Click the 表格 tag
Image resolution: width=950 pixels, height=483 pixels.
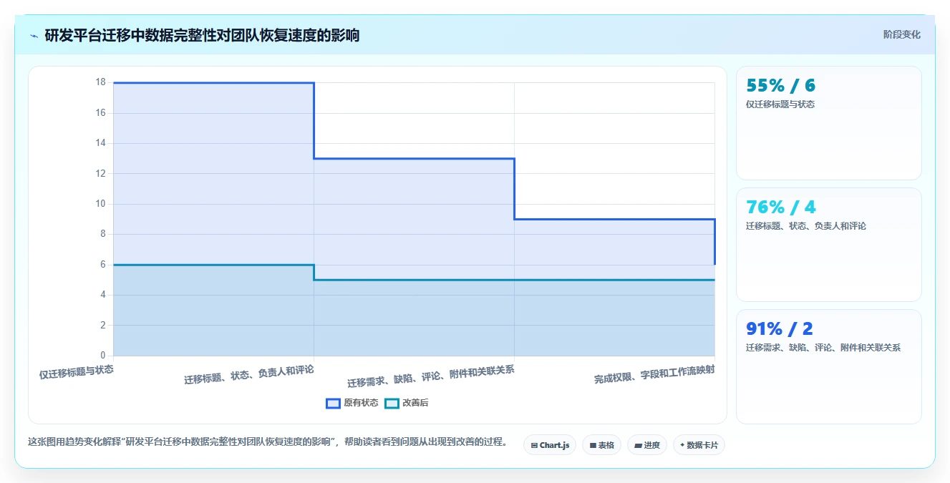(601, 445)
